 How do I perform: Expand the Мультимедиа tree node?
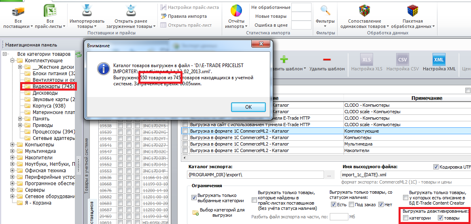pyautogui.click(x=13, y=151)
